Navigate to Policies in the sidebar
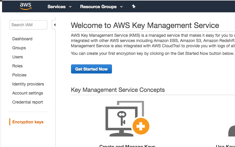235x147 pixels. [19, 75]
